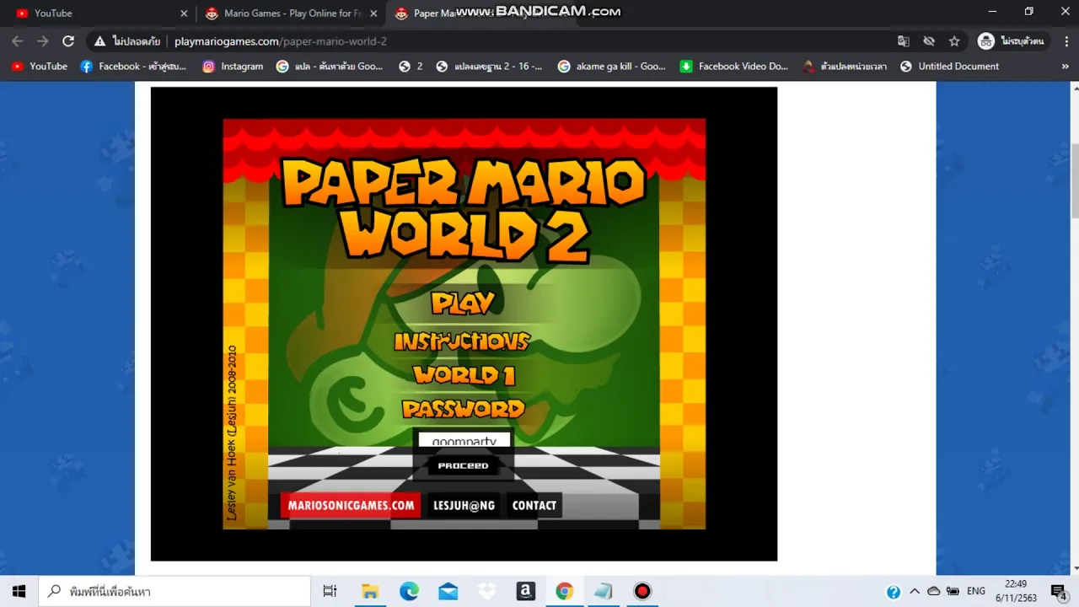The height and width of the screenshot is (607, 1079).
Task: Open the LESJUH@NG link
Action: point(464,505)
